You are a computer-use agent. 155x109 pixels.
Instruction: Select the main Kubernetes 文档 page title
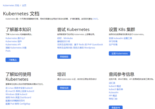(21, 14)
